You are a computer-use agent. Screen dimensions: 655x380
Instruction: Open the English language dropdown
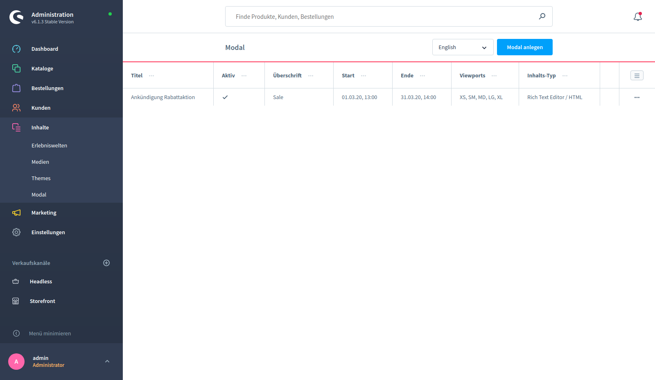pos(463,47)
